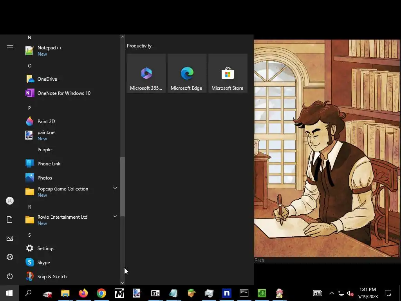Image resolution: width=401 pixels, height=301 pixels.
Task: Switch to Google Chrome on the taskbar
Action: [101, 293]
